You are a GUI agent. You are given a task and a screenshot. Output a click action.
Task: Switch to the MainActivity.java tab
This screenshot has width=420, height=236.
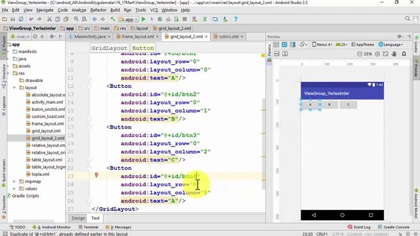89,37
